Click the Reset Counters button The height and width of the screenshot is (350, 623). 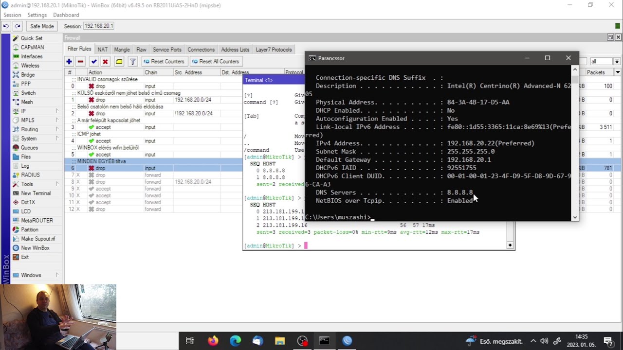coord(164,62)
